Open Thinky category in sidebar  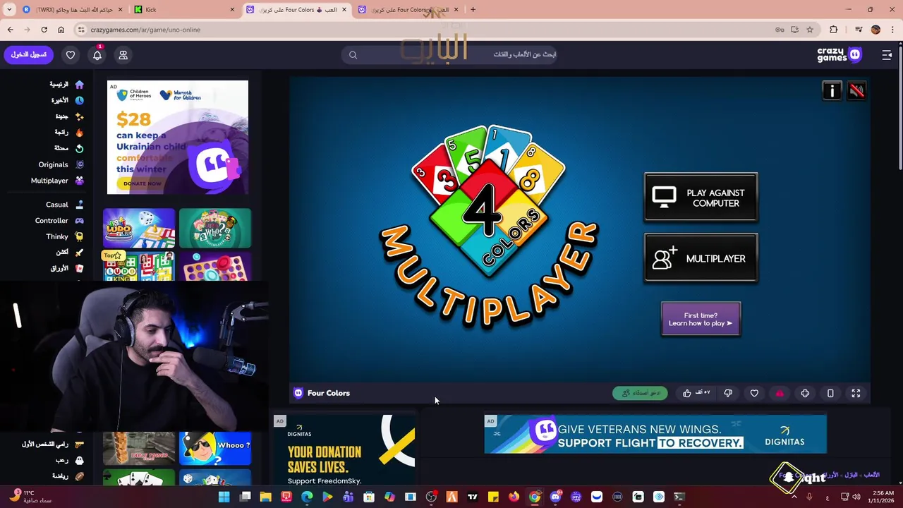click(65, 236)
